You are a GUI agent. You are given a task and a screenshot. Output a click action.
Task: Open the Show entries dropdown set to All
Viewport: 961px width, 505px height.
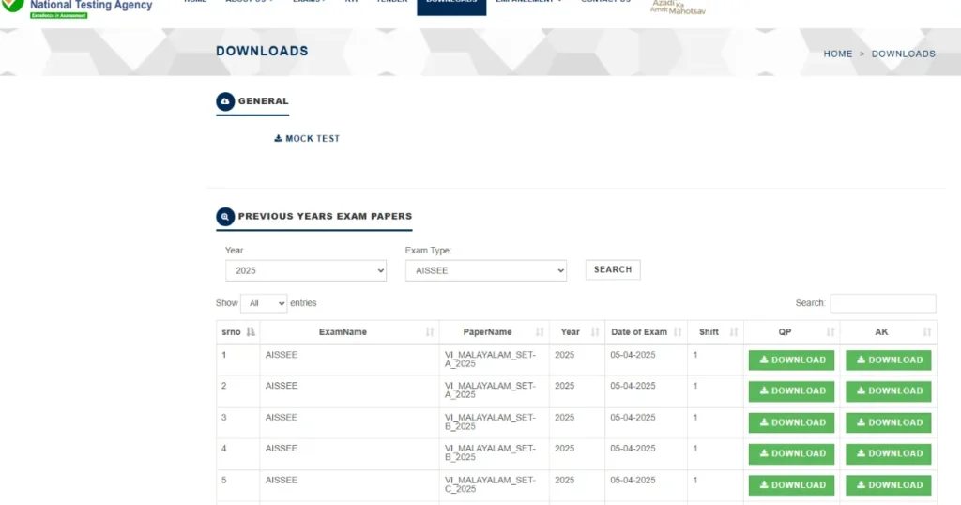coord(264,303)
